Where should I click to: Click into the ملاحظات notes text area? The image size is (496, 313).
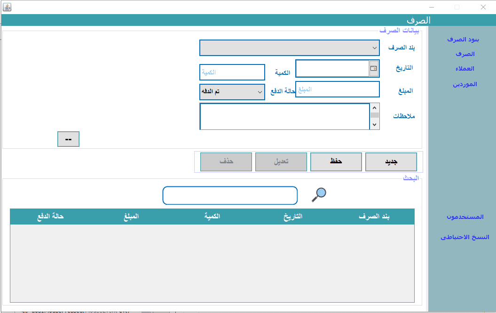pos(285,116)
